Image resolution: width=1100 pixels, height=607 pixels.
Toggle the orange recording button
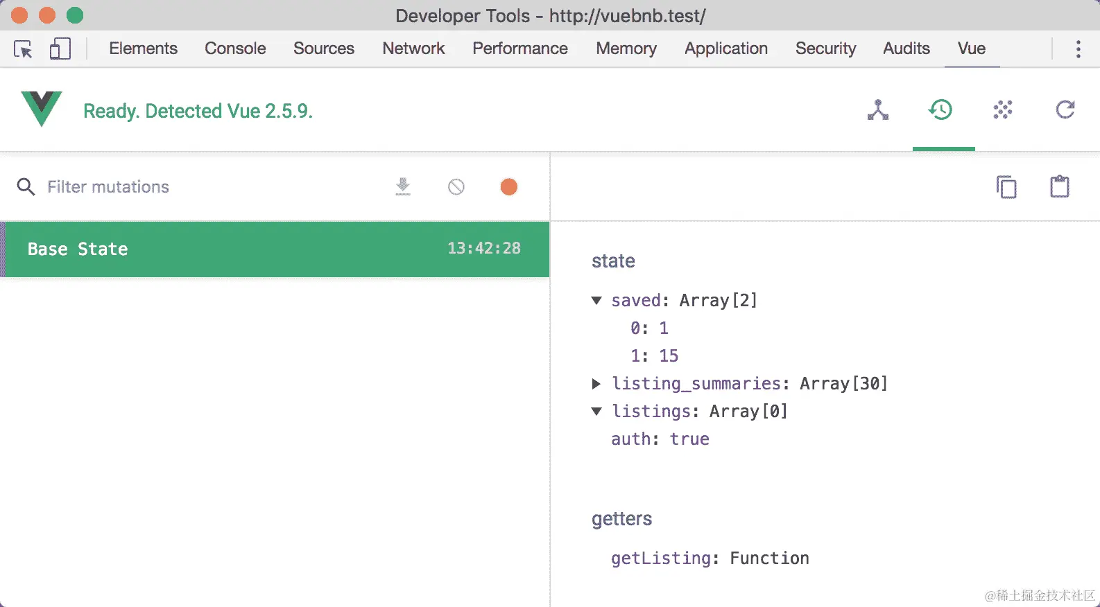tap(508, 187)
